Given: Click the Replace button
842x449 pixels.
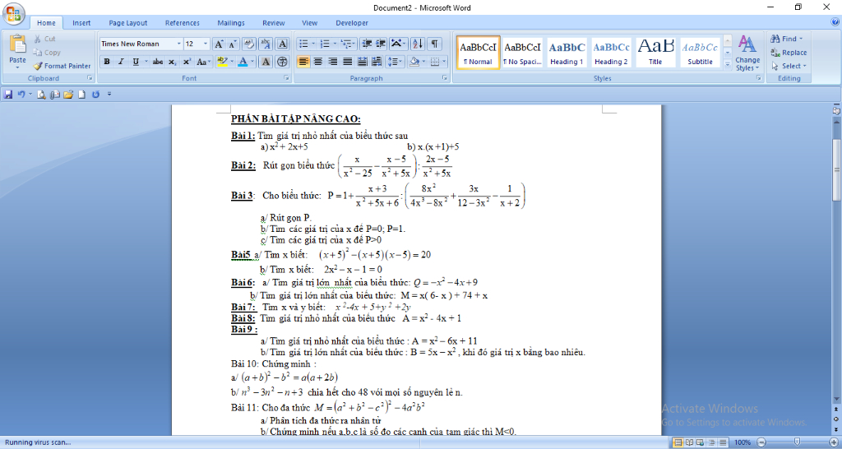Looking at the screenshot, I should tap(789, 53).
